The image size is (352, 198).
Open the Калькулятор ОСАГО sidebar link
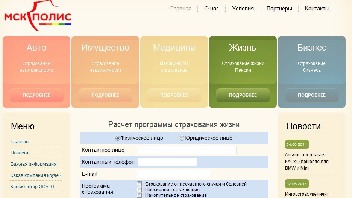[32, 187]
